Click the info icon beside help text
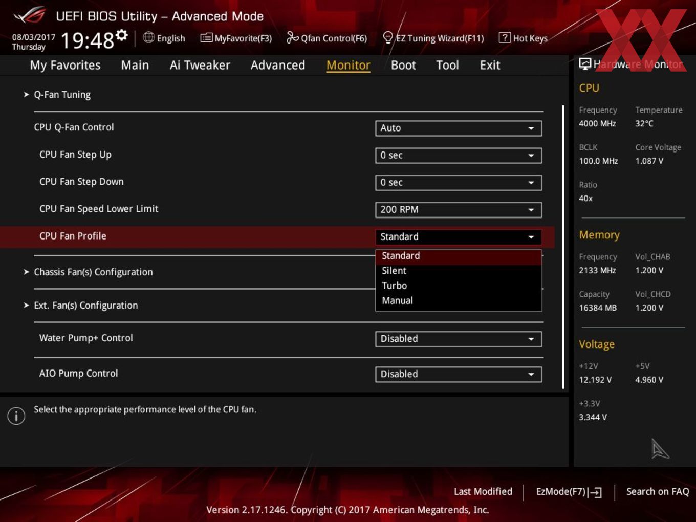Screen dimensions: 696x522 click(16, 416)
